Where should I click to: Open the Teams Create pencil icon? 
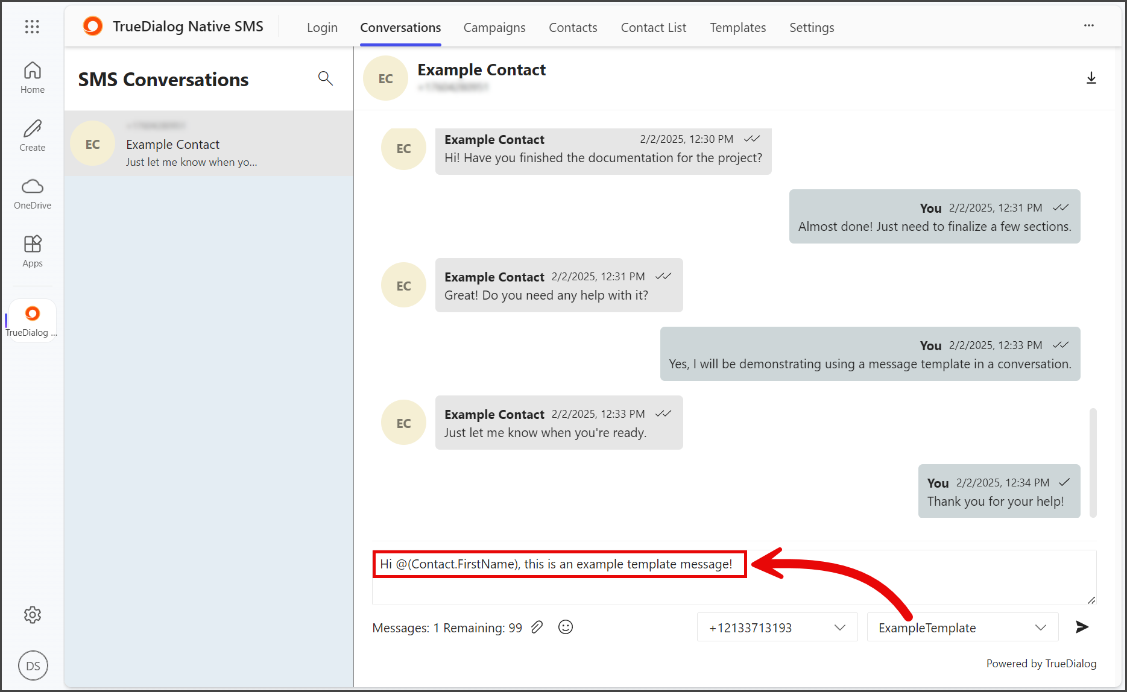(33, 136)
